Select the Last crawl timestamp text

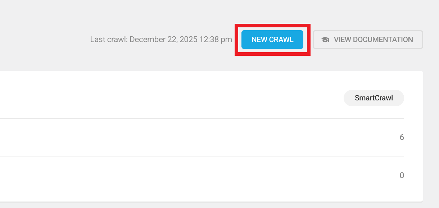[x=160, y=40]
